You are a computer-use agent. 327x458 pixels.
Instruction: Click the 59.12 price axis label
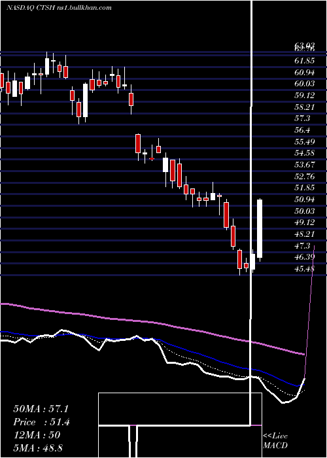click(305, 96)
